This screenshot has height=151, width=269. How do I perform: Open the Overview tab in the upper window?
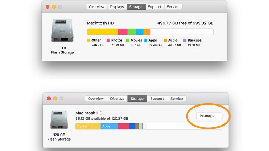tap(97, 7)
